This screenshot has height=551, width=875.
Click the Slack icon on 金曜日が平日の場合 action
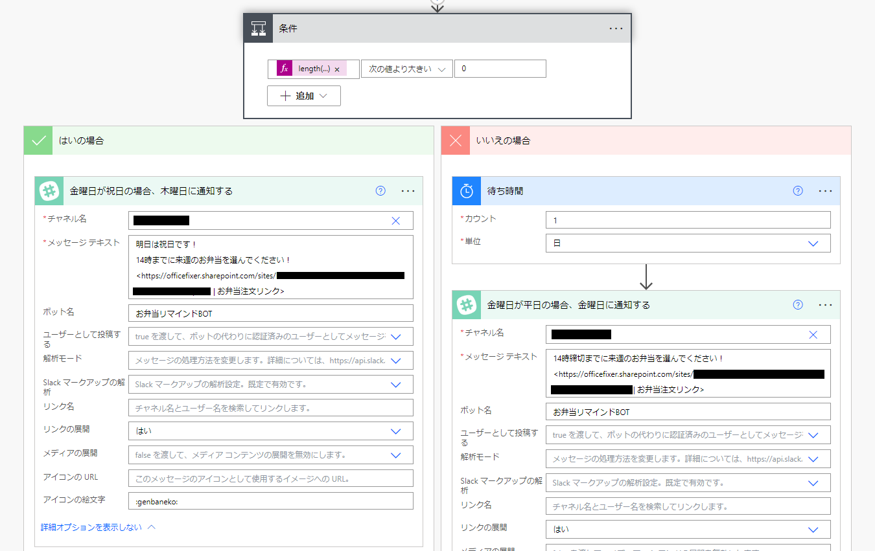pos(467,304)
